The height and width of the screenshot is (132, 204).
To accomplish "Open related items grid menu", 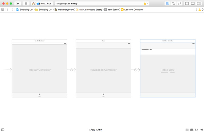I will [2, 10].
